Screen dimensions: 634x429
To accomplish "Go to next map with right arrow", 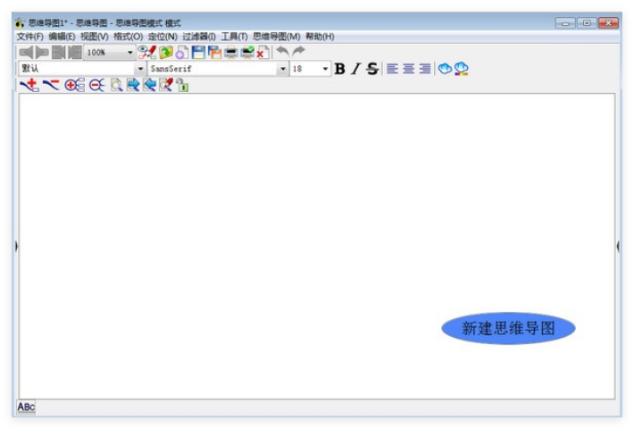I will (42, 52).
